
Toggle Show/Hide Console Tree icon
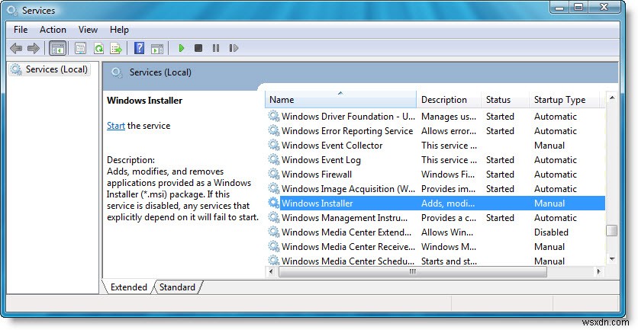point(58,48)
